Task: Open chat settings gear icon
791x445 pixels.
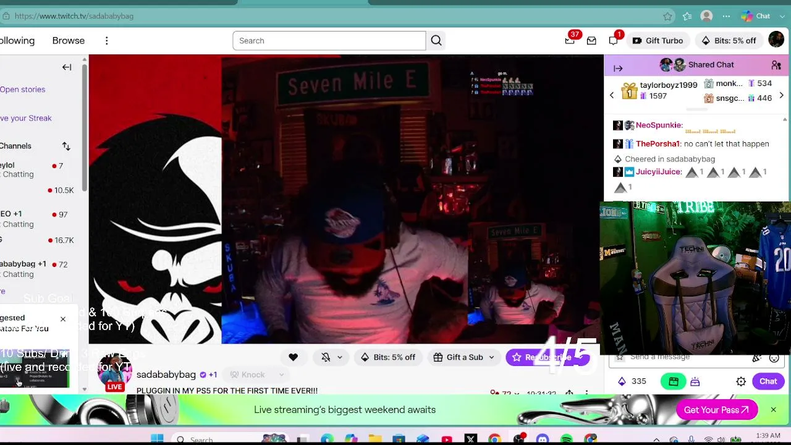Action: (x=741, y=382)
